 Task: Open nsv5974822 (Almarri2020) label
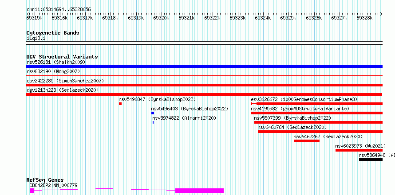tap(184, 118)
